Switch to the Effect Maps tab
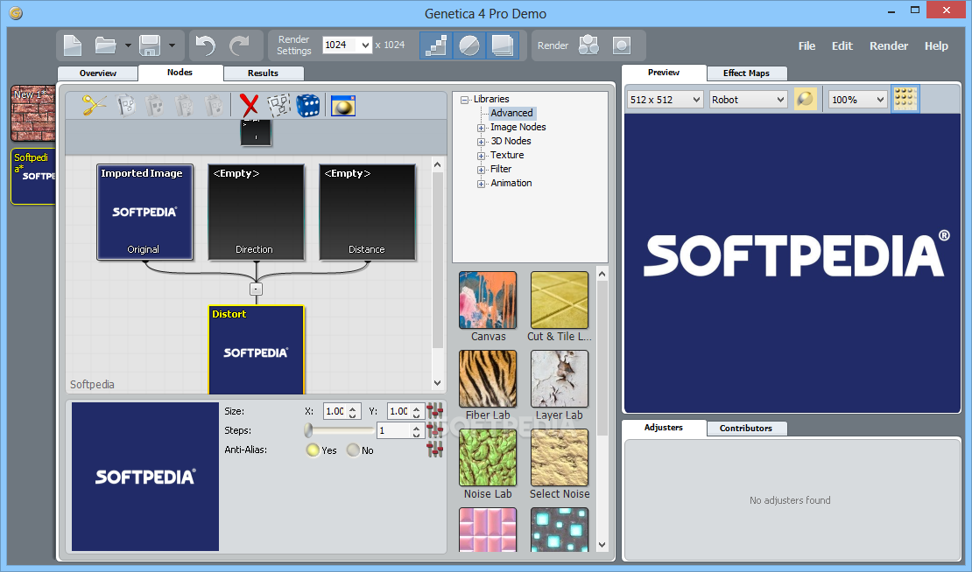 click(746, 73)
